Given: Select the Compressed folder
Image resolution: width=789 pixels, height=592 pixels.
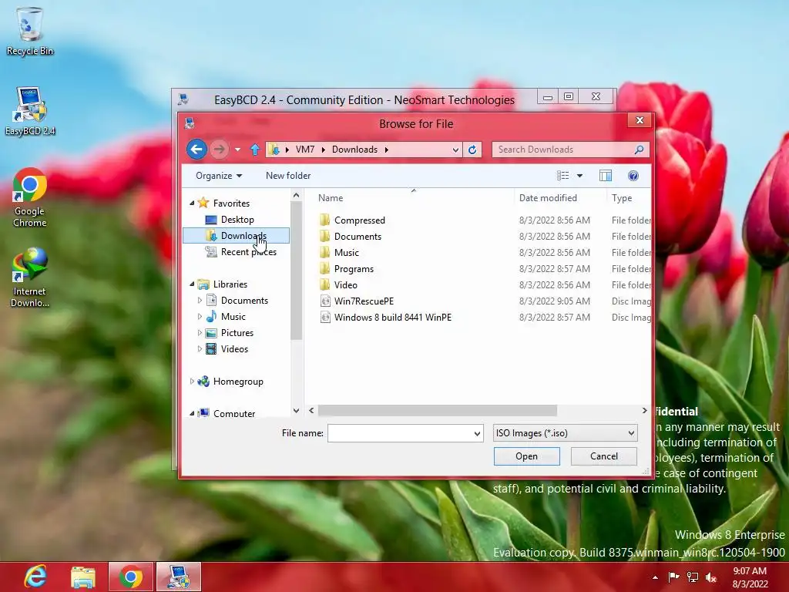Looking at the screenshot, I should point(359,220).
